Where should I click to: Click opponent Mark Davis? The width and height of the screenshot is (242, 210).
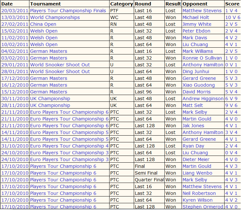(x=195, y=38)
